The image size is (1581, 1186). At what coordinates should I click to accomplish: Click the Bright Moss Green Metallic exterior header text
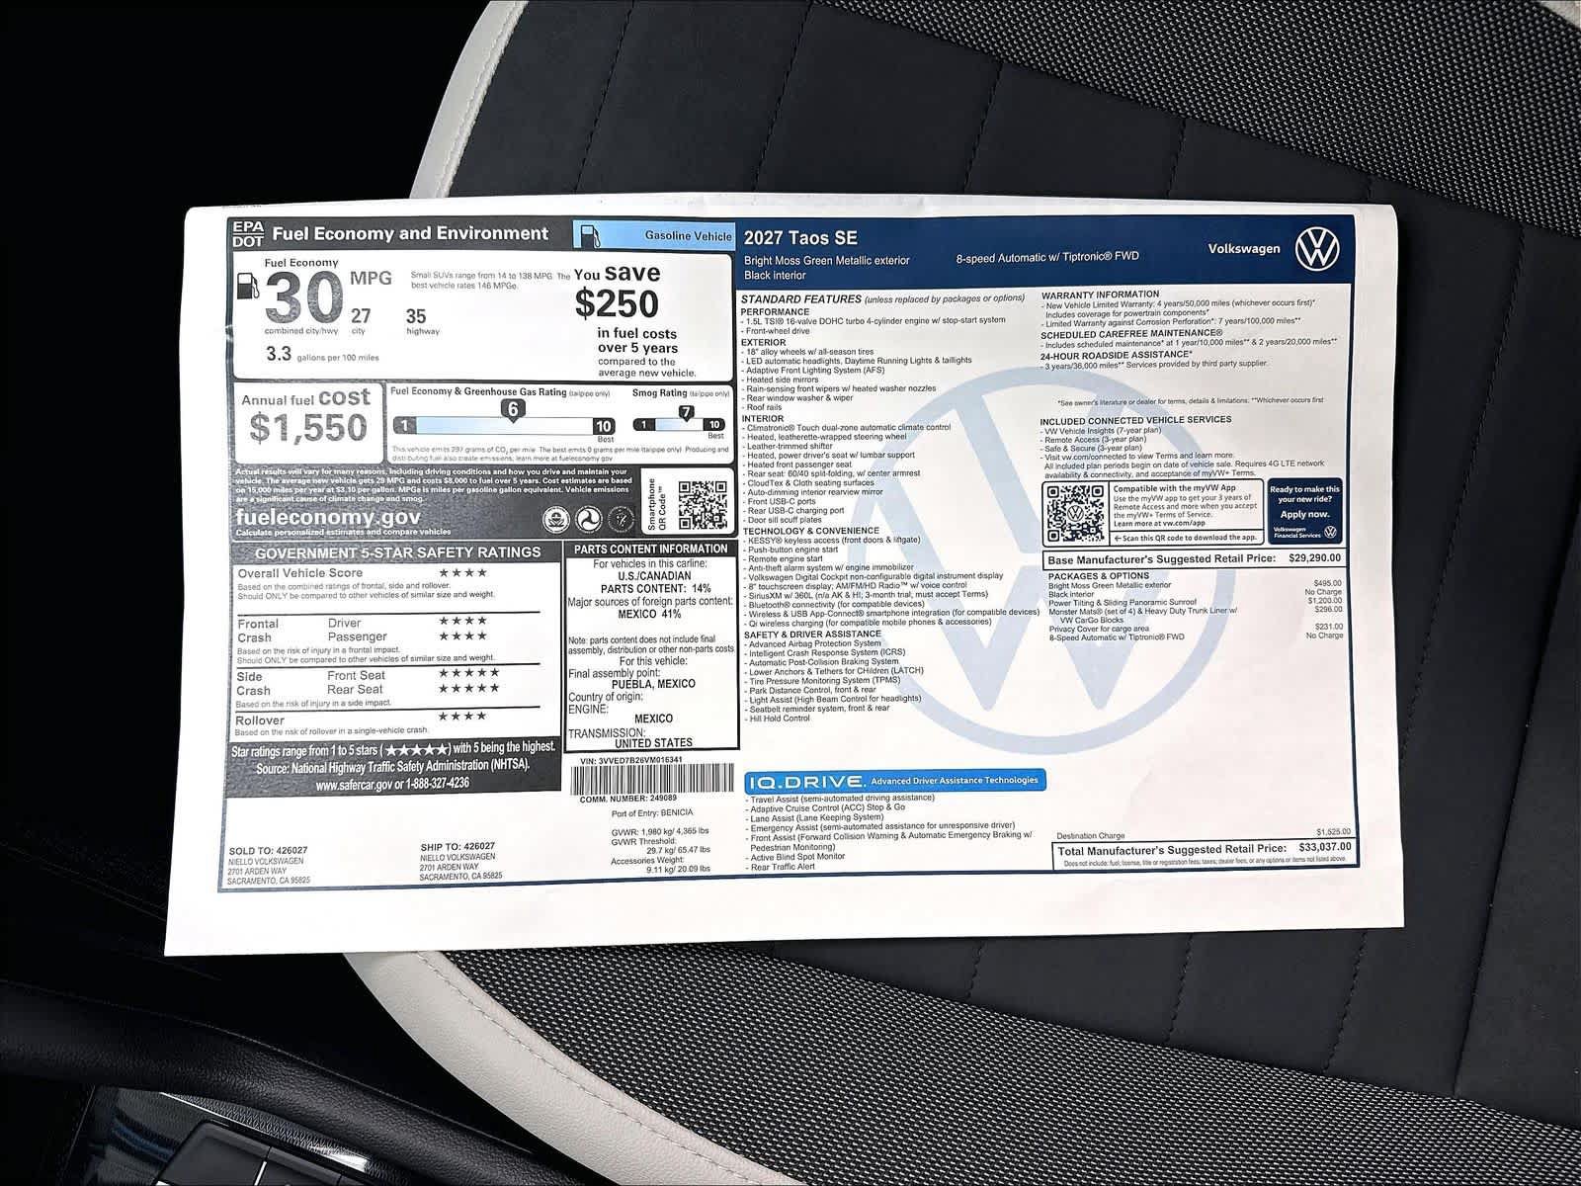pos(827,261)
